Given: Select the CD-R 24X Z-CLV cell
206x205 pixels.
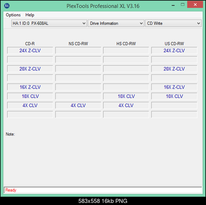Looking at the screenshot, I should click(x=30, y=51).
